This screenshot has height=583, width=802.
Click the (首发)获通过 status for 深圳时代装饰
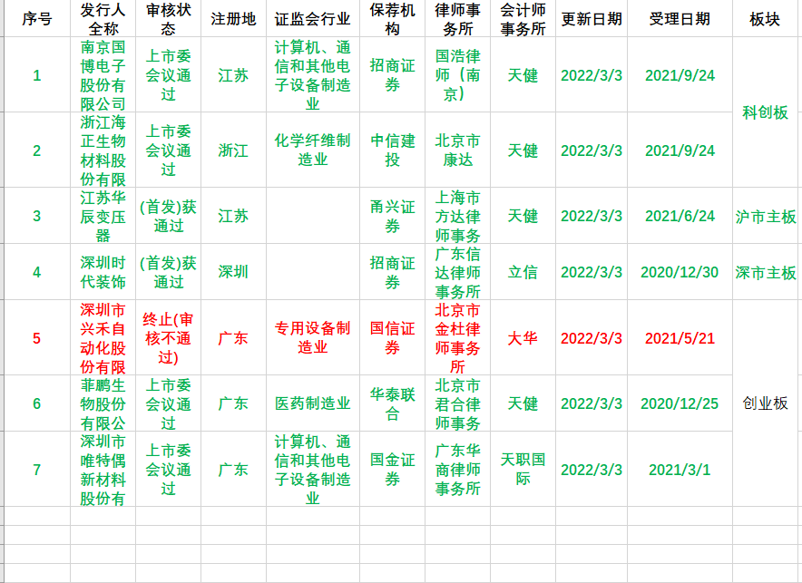click(x=168, y=272)
